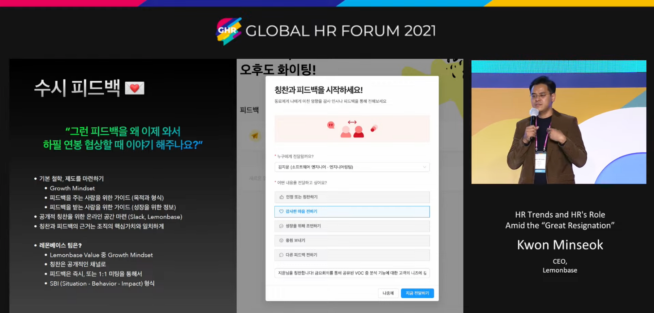Click the heart envelope icon beside 수시 피드백
The image size is (654, 313).
(x=135, y=88)
